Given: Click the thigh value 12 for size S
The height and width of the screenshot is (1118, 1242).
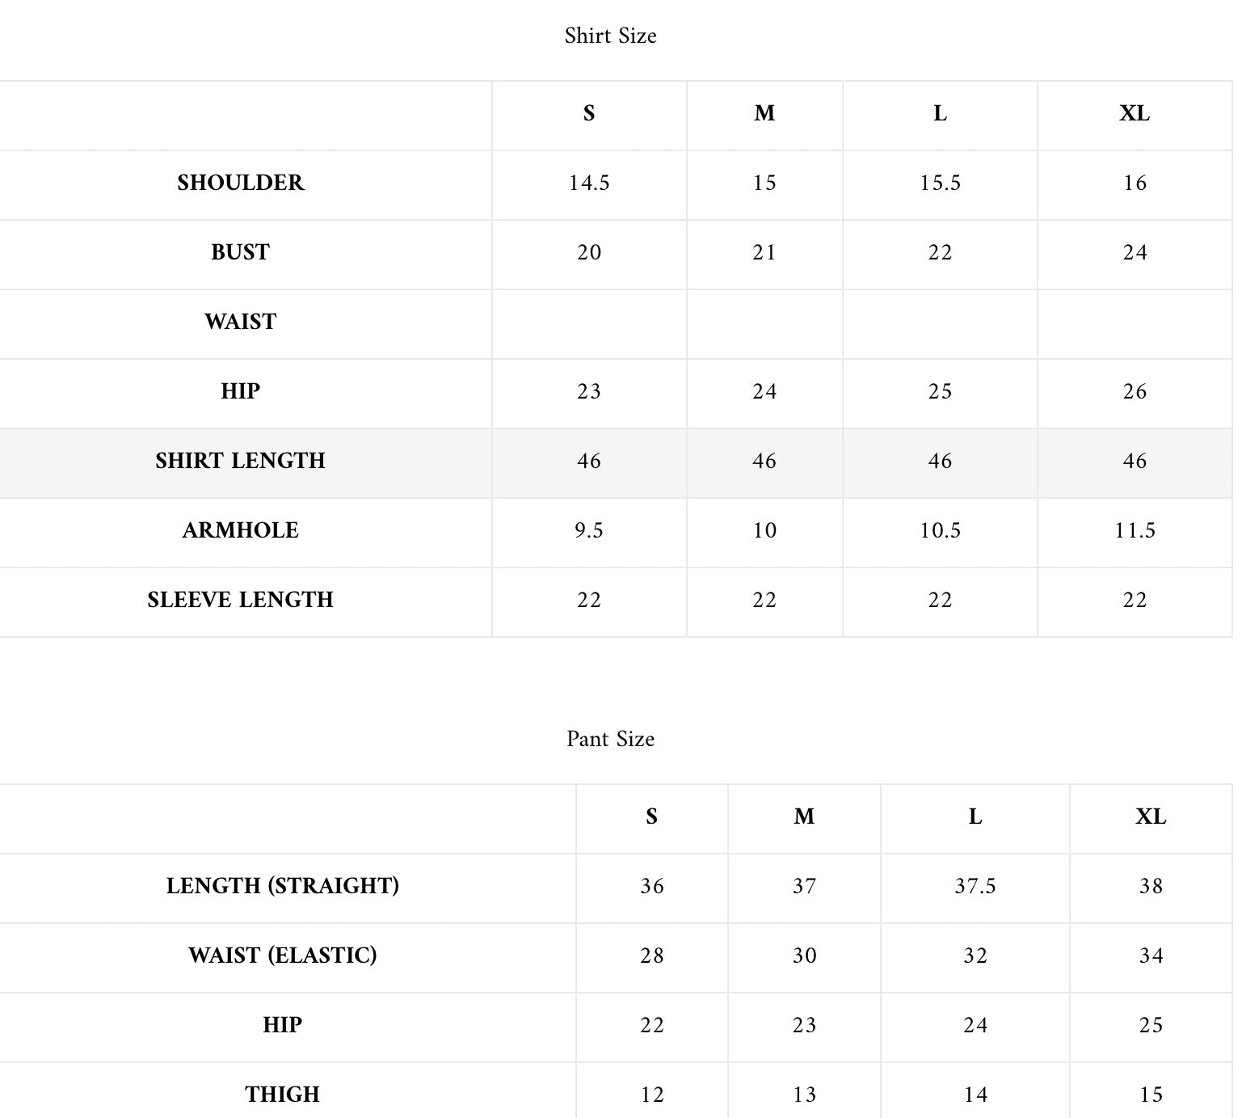Looking at the screenshot, I should 652,1095.
